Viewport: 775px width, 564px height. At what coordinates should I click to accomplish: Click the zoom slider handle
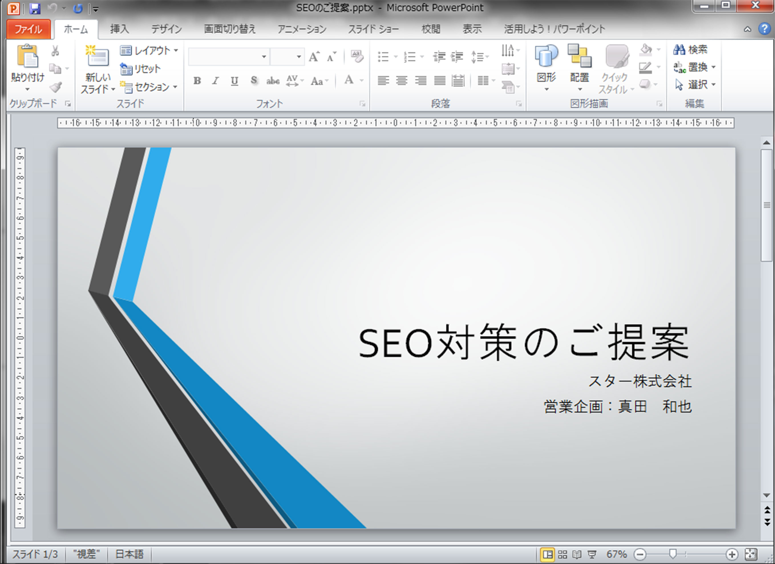[673, 554]
